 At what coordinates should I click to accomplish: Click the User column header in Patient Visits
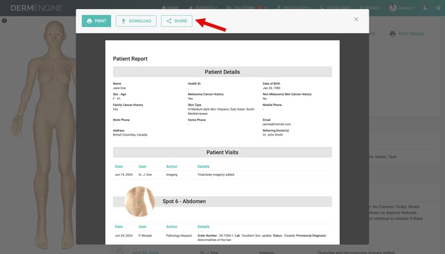[142, 166]
